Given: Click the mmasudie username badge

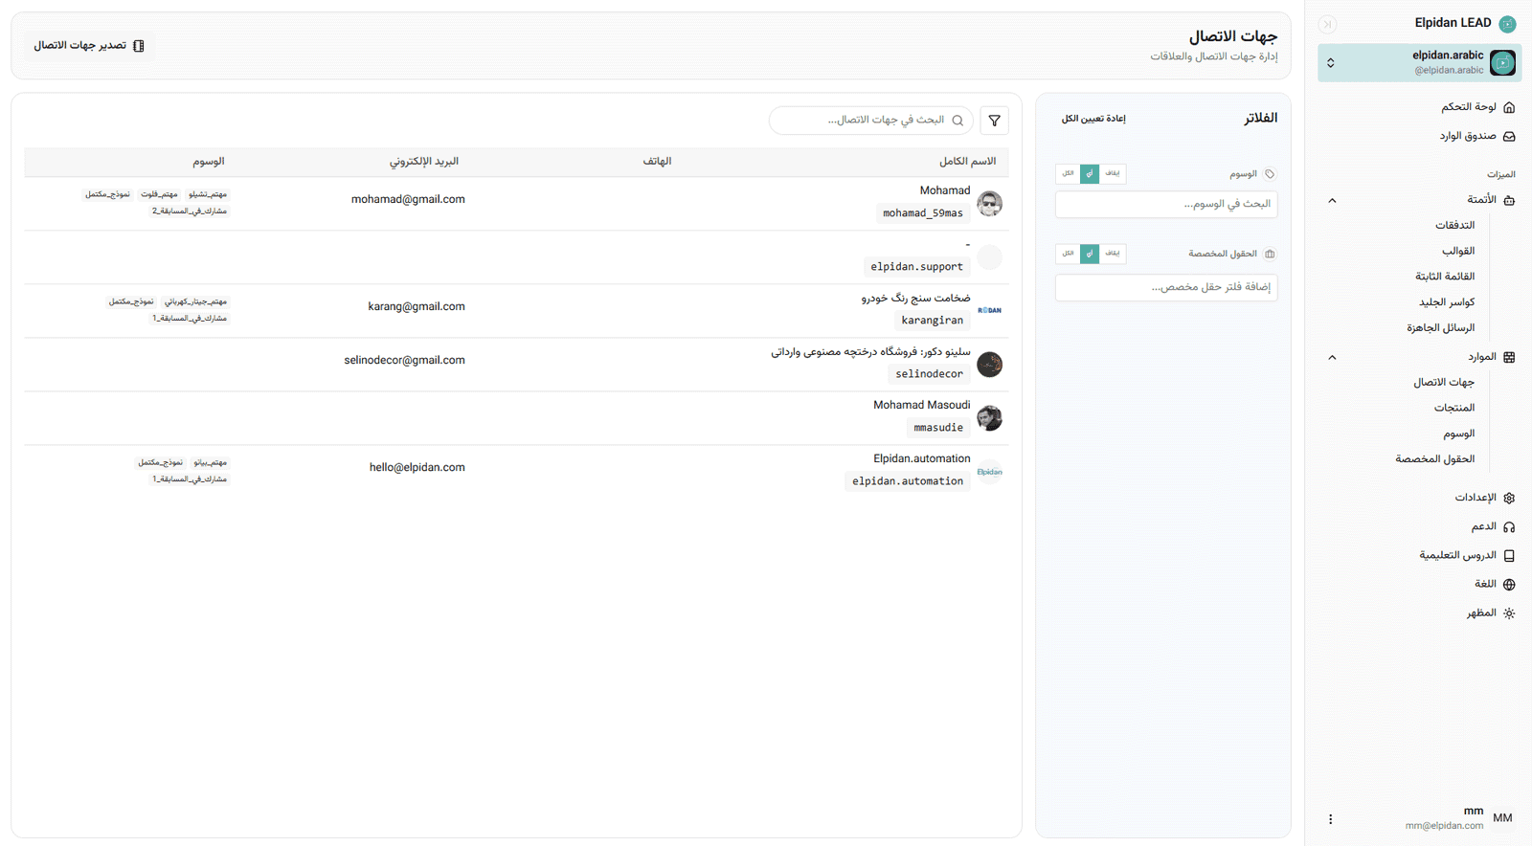Looking at the screenshot, I should click(938, 428).
